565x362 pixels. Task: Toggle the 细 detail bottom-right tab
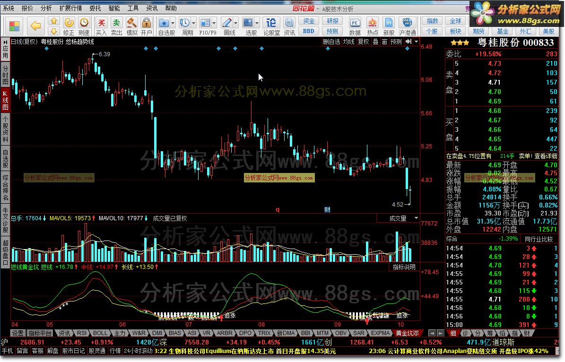(x=453, y=334)
